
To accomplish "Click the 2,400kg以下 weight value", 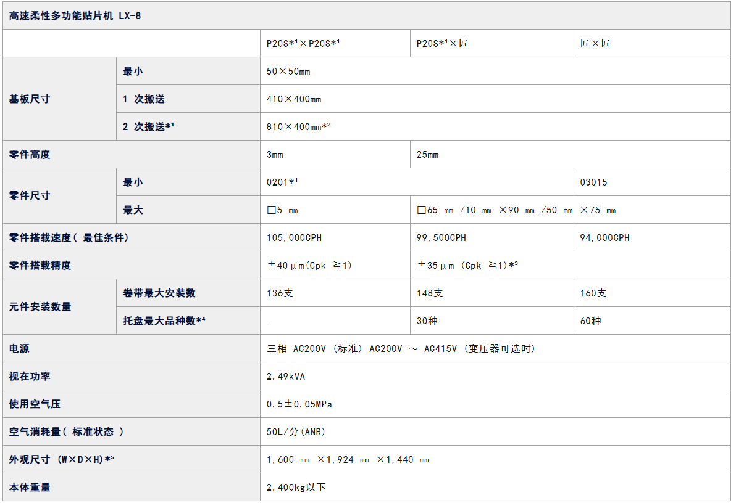I will pos(296,488).
